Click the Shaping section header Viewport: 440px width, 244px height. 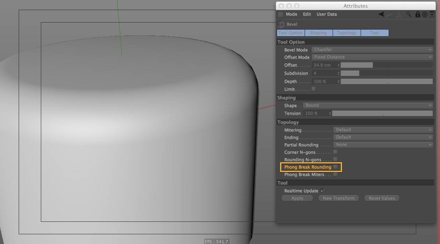355,98
